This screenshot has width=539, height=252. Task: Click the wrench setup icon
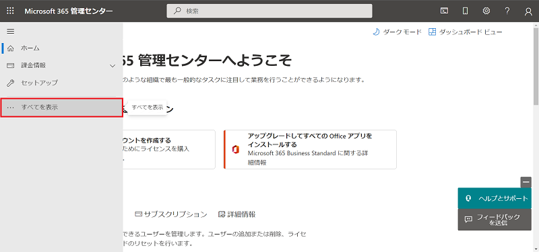click(x=11, y=83)
